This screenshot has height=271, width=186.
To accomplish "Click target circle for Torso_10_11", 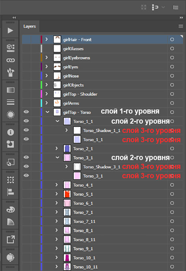I will point(172,267).
